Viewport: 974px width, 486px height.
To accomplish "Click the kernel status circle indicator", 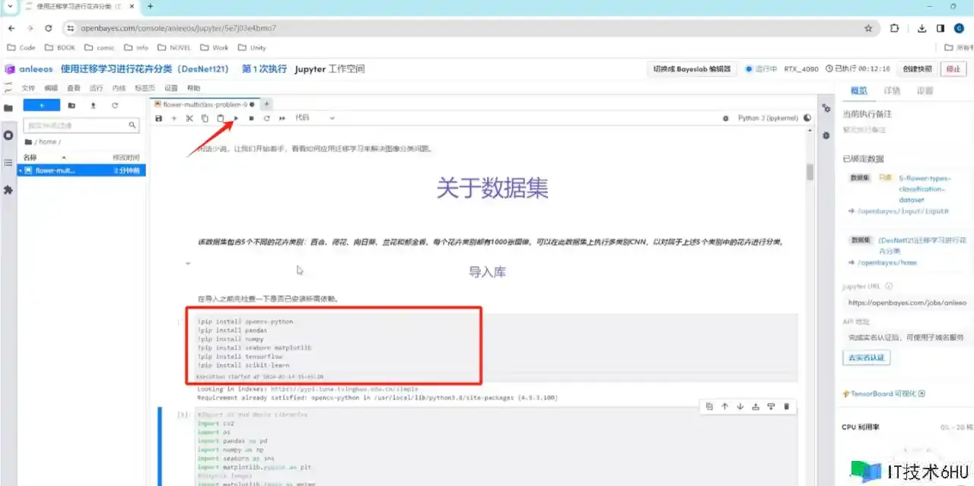I will click(x=807, y=118).
